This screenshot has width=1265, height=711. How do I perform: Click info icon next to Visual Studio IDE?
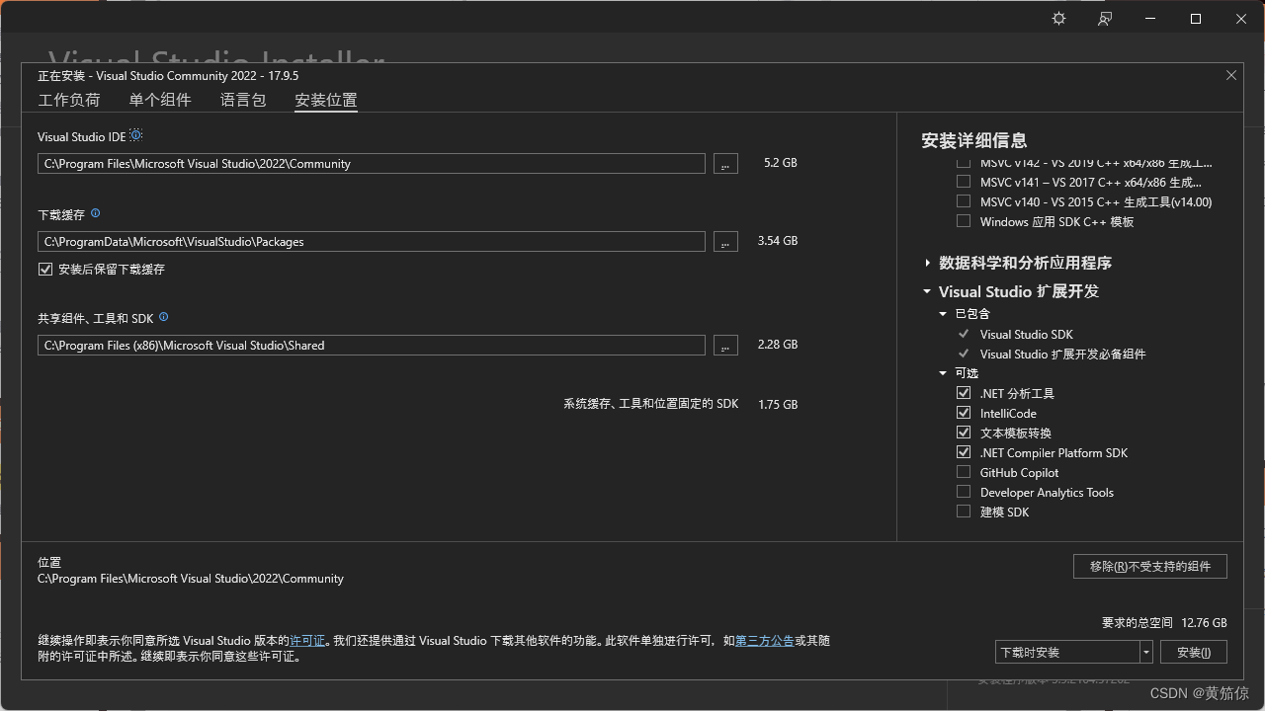coord(136,135)
